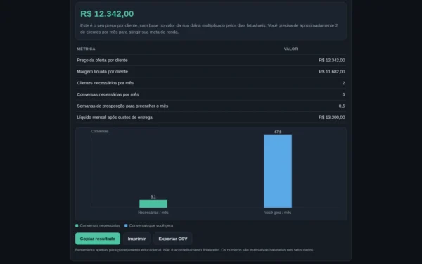
Task: Select Clientes necessários por mês label
Action: tap(105, 83)
